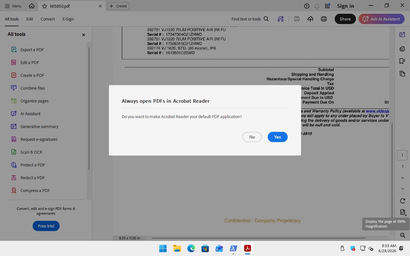The image size is (410, 256).
Task: Open the Convert tab
Action: (47, 19)
